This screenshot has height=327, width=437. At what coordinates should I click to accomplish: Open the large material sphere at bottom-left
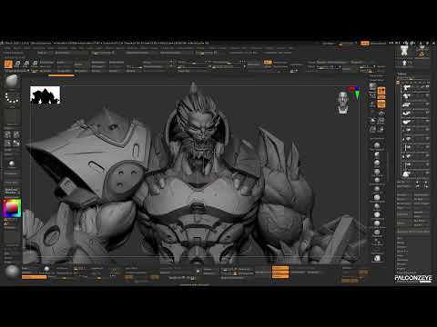[x=12, y=272]
